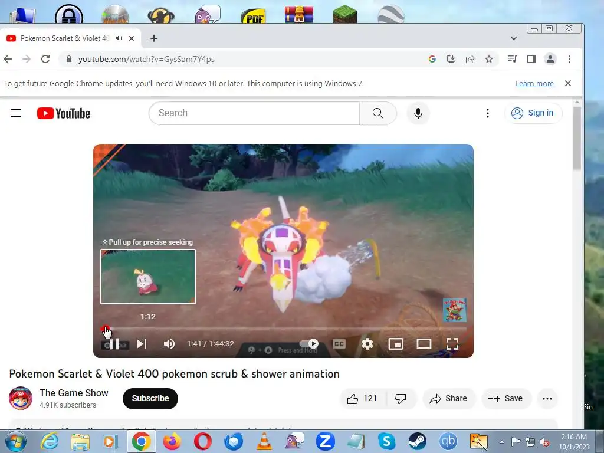The height and width of the screenshot is (453, 604).
Task: Reload the current page
Action: (x=45, y=59)
